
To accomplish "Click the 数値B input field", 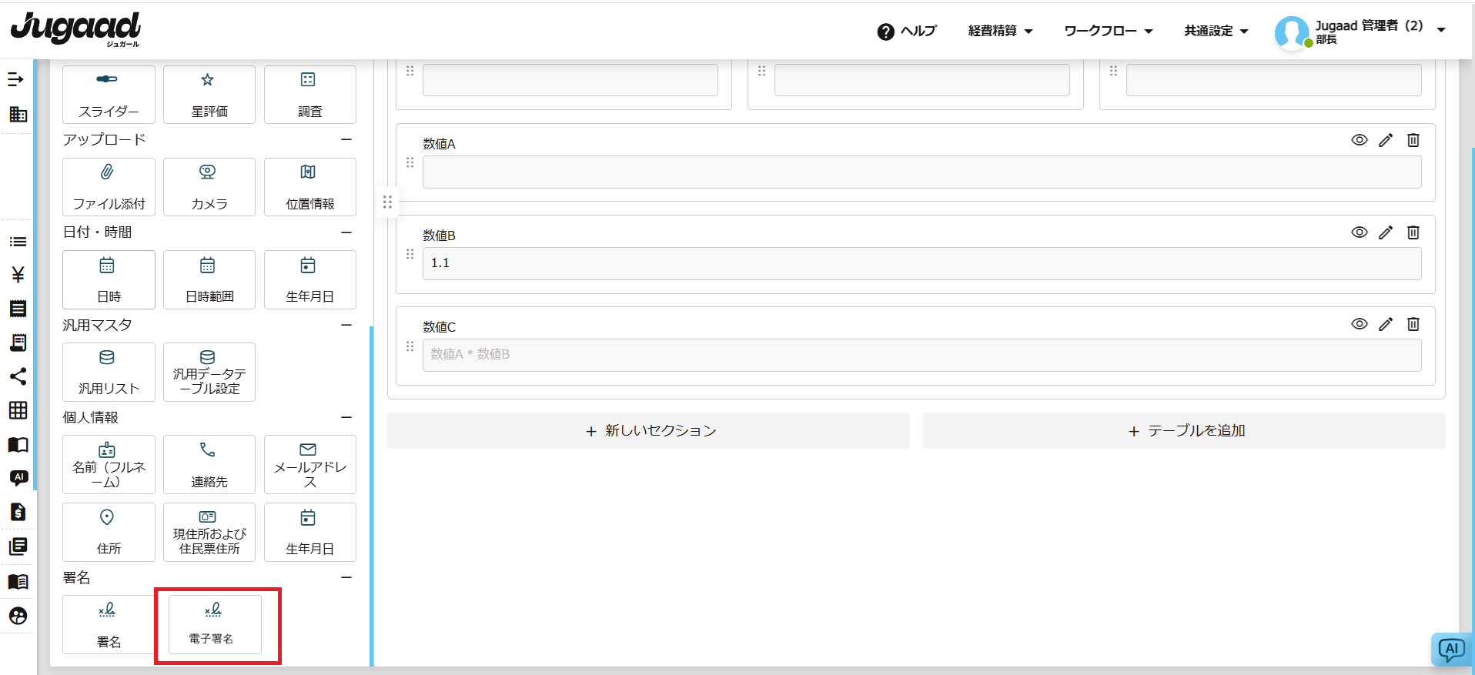I will [921, 263].
